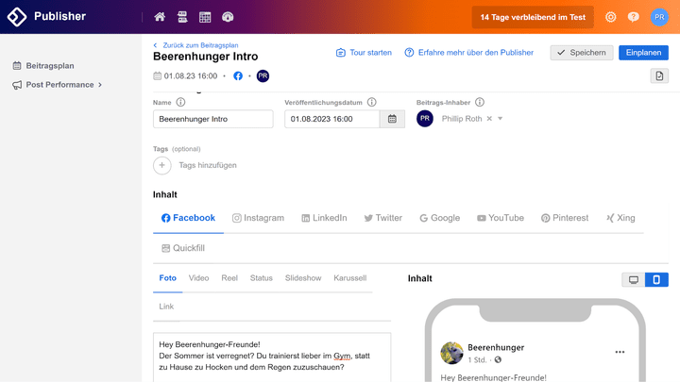Show info for Veröffentlichungsdatum
Image resolution: width=680 pixels, height=382 pixels.
(x=372, y=102)
